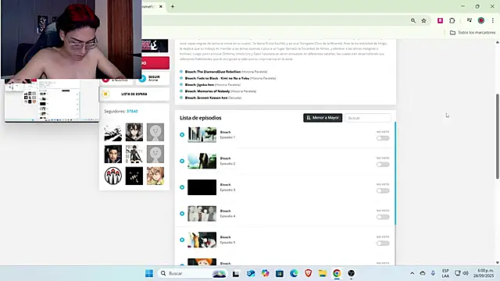Open the pink extension icon in toolbar

point(440,20)
